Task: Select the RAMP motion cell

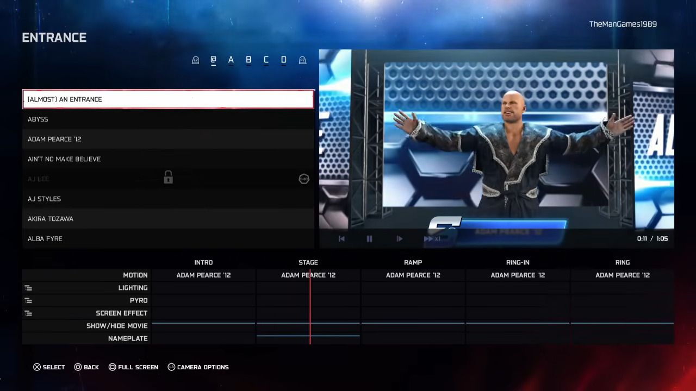Action: (x=413, y=275)
